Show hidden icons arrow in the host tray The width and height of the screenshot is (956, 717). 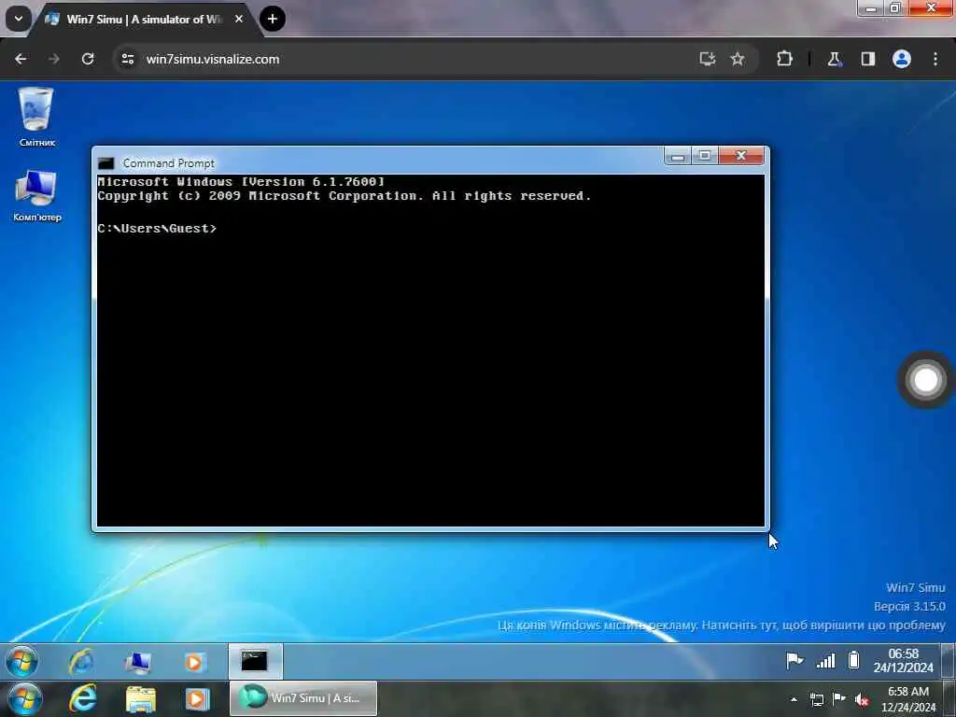pyautogui.click(x=794, y=699)
